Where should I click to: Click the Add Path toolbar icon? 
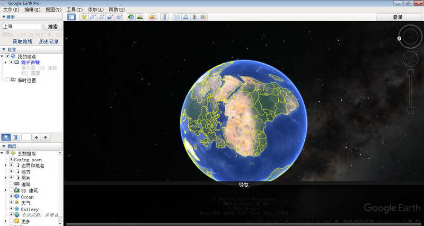(x=101, y=17)
